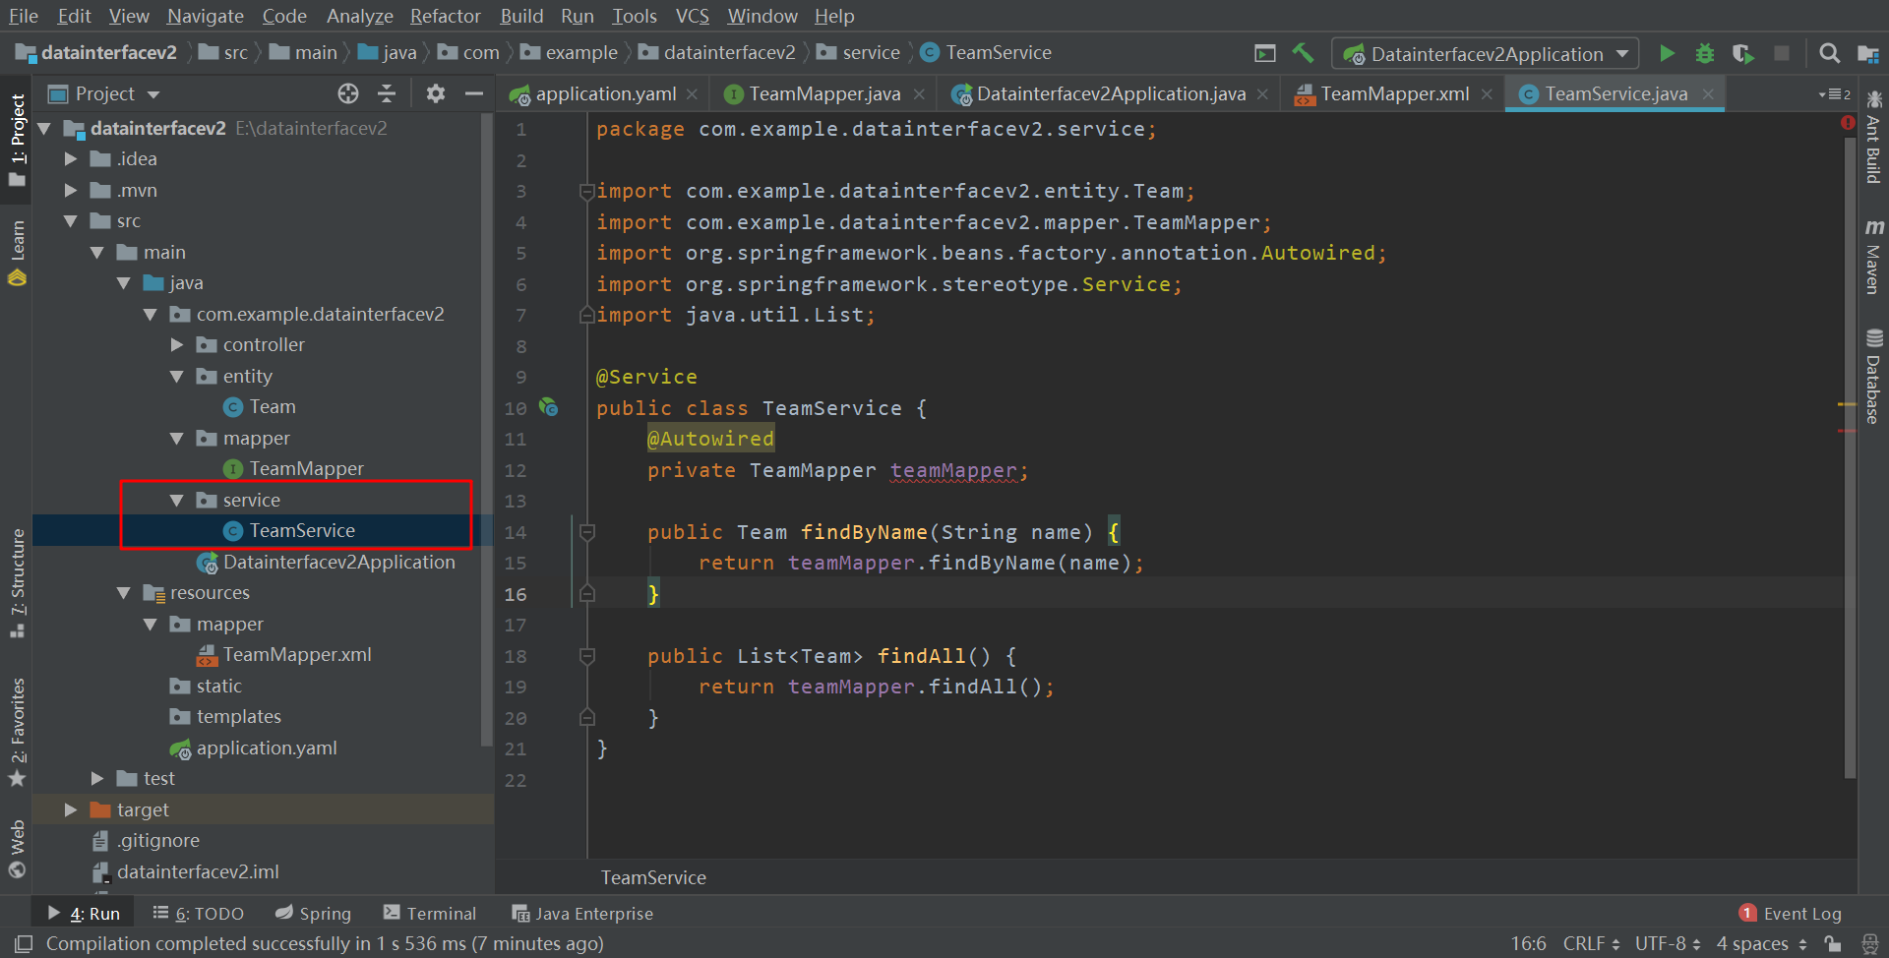Open run configuration dropdown
1889x958 pixels.
click(x=1485, y=53)
